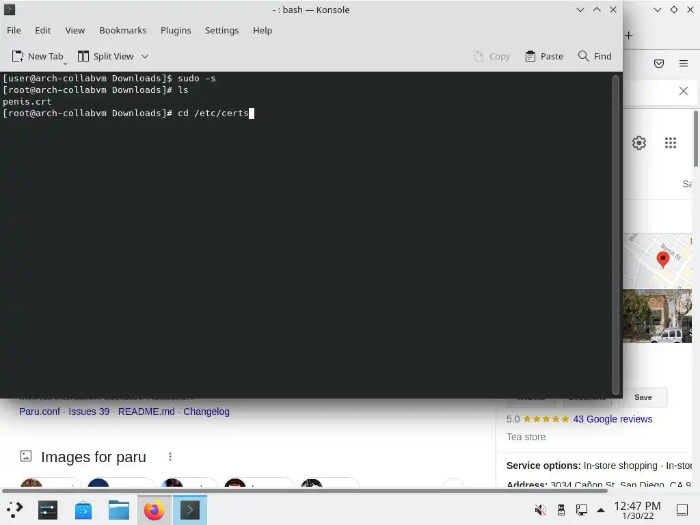Click the X button below the Firefox toolbar

coord(684,91)
